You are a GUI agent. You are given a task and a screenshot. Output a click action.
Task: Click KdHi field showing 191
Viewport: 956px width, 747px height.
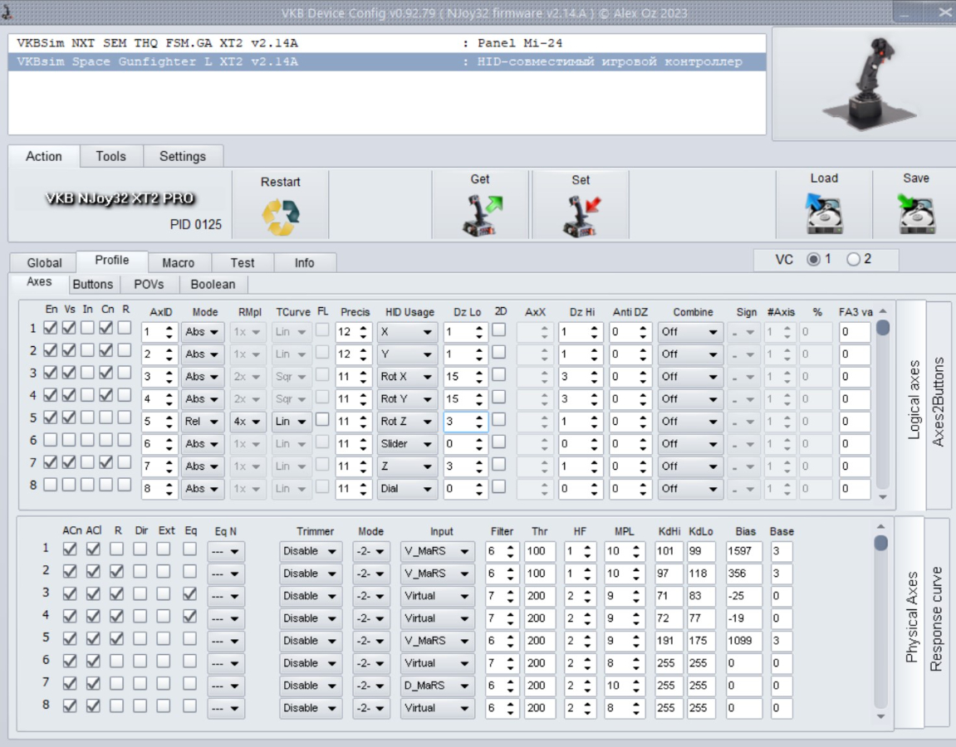coord(669,641)
